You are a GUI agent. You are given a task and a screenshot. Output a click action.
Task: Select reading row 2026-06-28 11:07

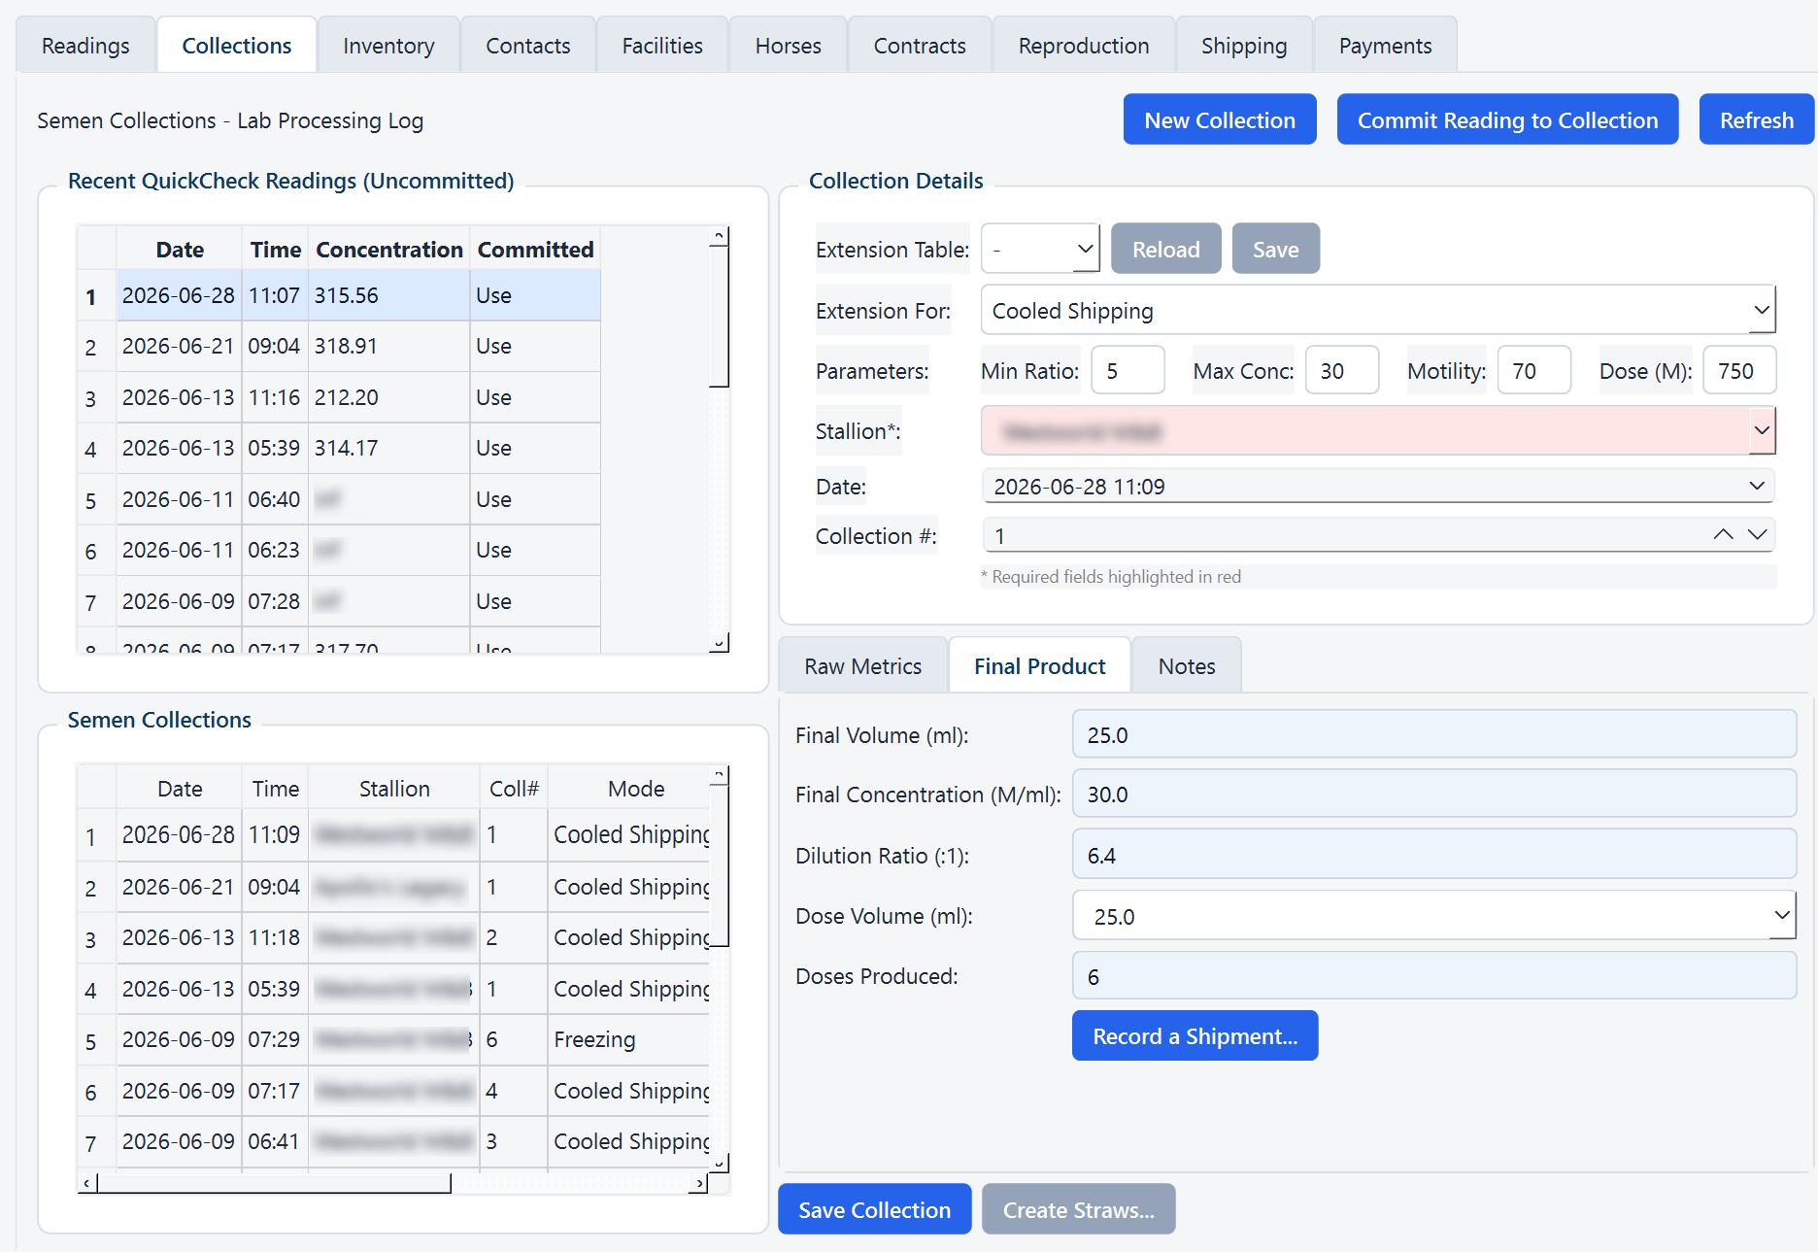point(339,295)
